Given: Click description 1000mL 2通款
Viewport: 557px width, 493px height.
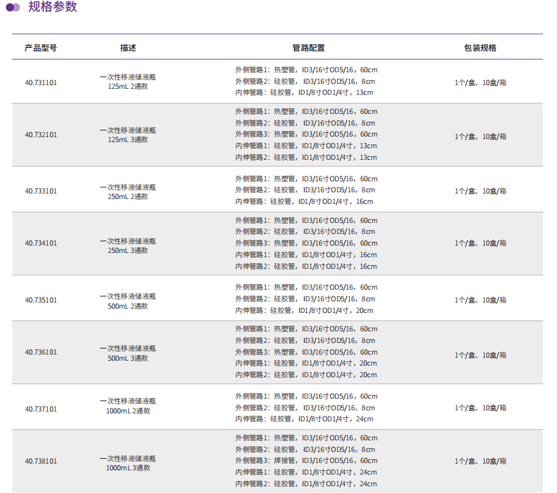Looking at the screenshot, I should [128, 411].
